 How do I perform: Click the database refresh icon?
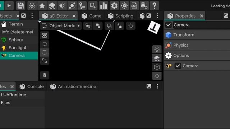pos(144,6)
